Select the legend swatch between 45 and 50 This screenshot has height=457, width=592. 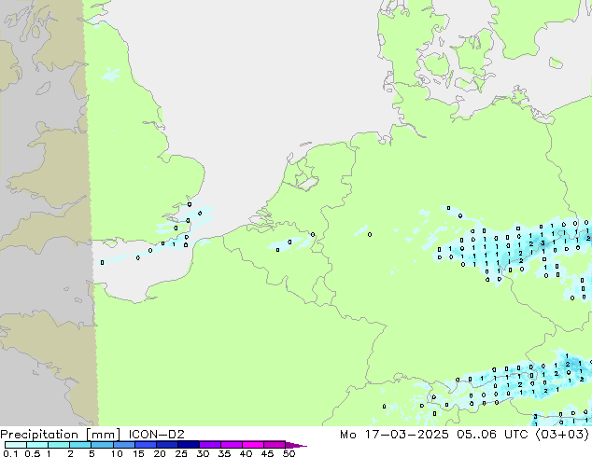click(275, 445)
